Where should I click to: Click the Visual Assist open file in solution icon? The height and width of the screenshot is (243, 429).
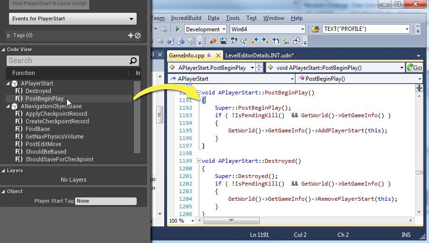(224, 41)
